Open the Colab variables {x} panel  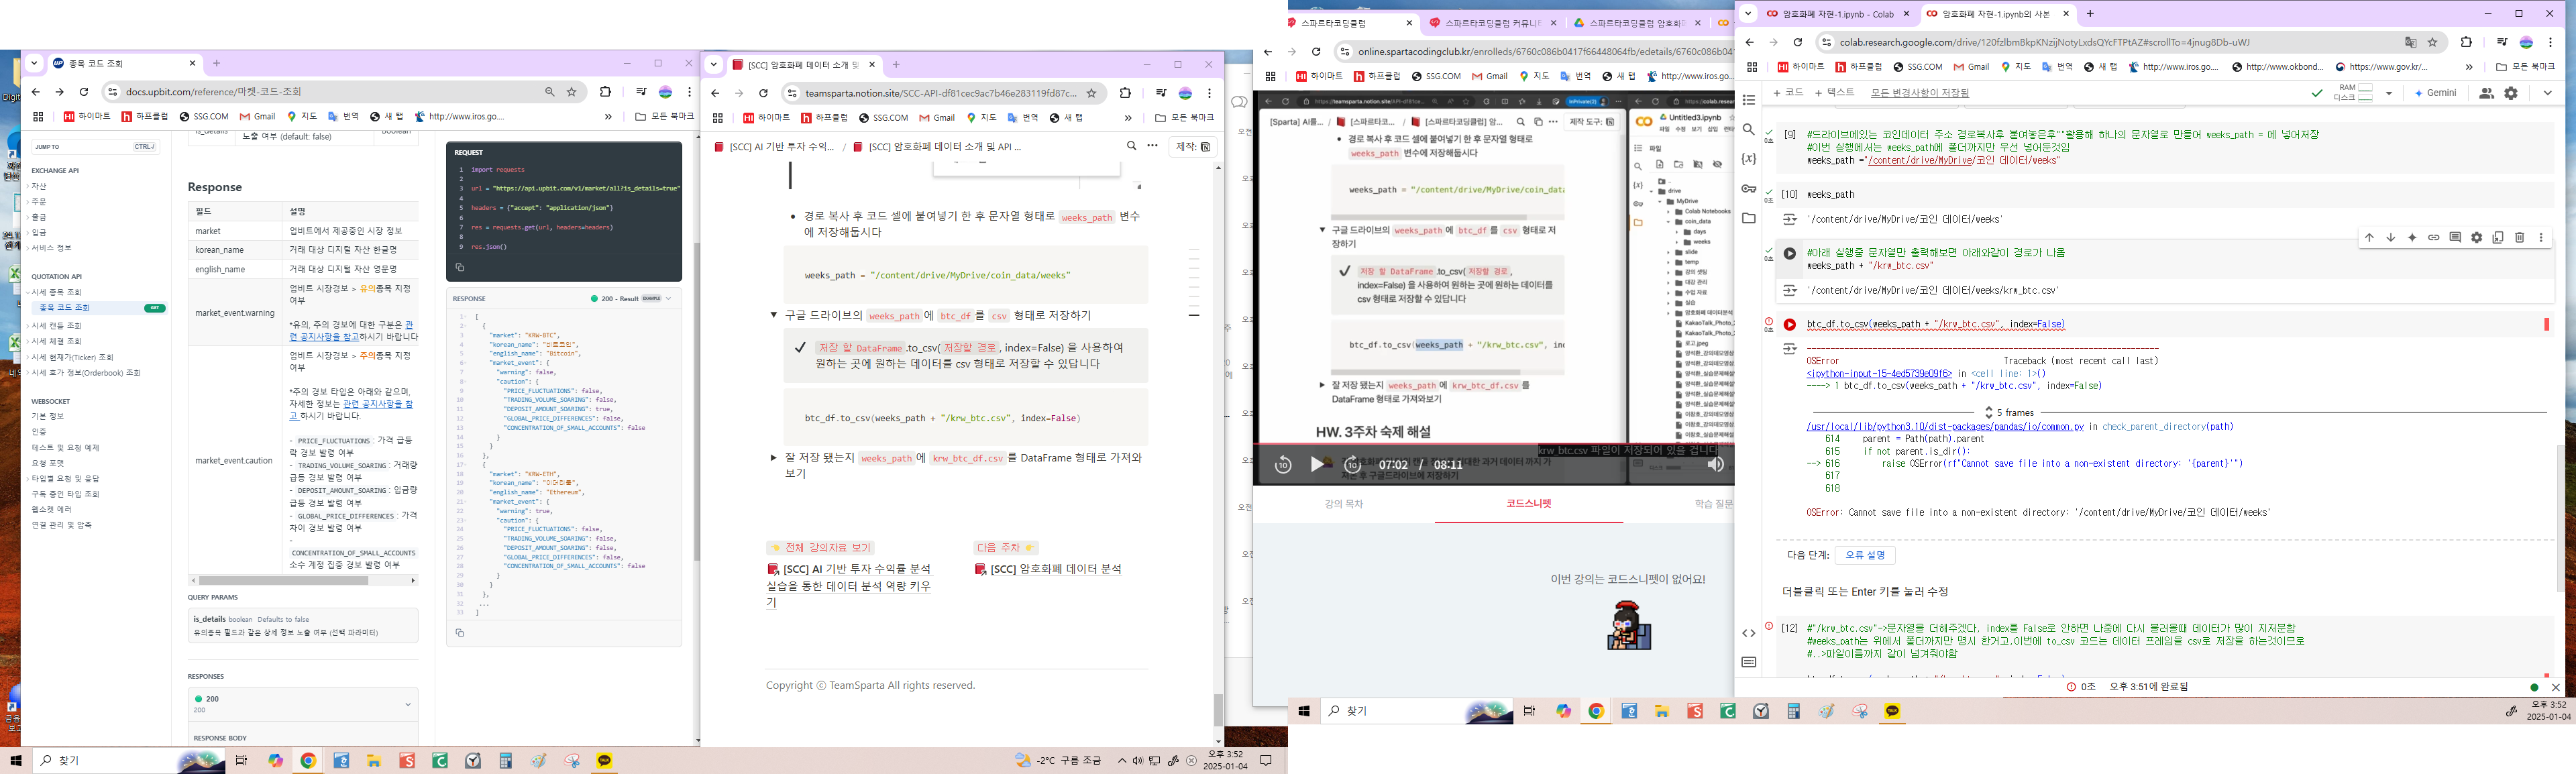(1749, 159)
